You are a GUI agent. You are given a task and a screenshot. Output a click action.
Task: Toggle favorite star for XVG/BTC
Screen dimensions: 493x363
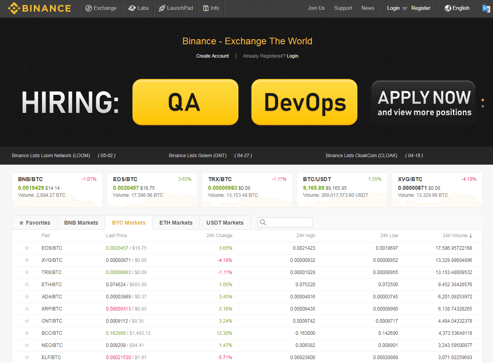(x=27, y=260)
